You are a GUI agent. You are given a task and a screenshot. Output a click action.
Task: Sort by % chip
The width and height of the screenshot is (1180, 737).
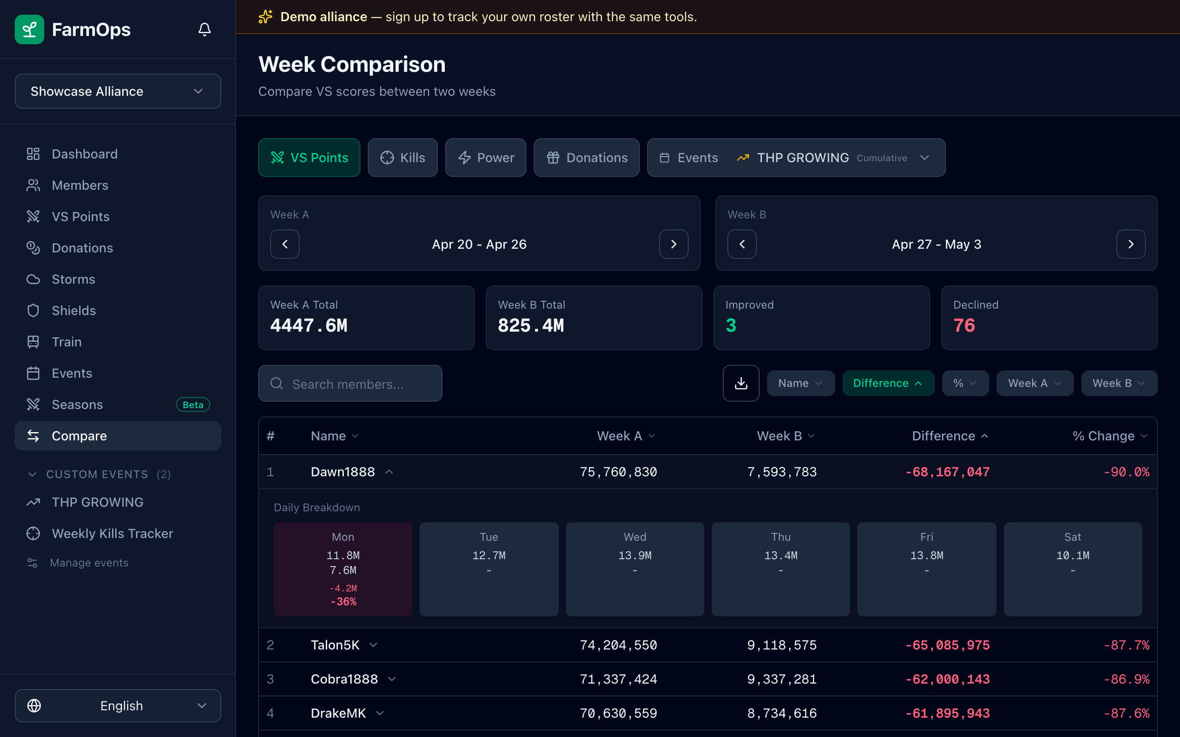click(x=965, y=383)
